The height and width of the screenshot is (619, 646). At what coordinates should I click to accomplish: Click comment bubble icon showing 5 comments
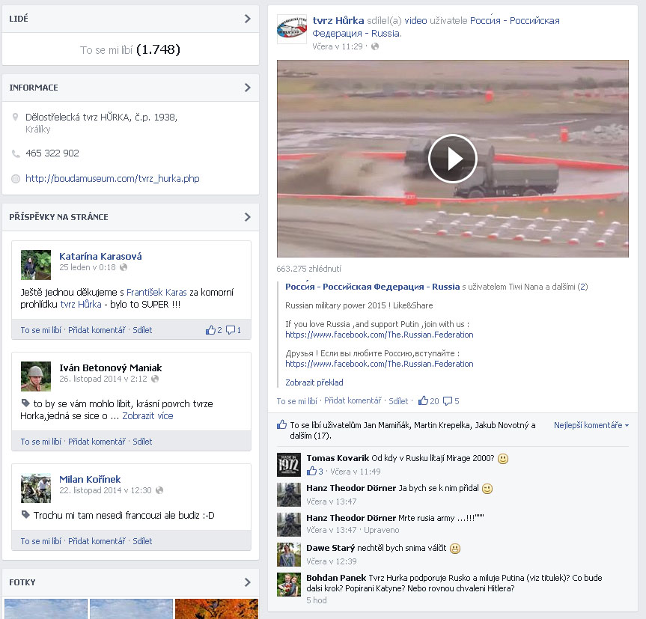coord(448,401)
